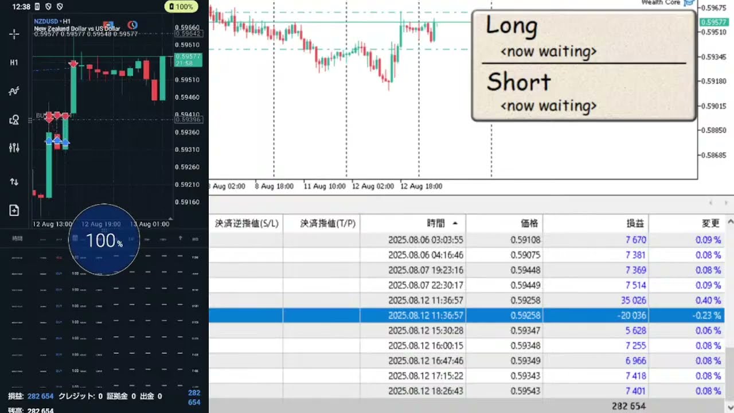Click the 価格 column header
734x413 pixels.
[x=529, y=223]
